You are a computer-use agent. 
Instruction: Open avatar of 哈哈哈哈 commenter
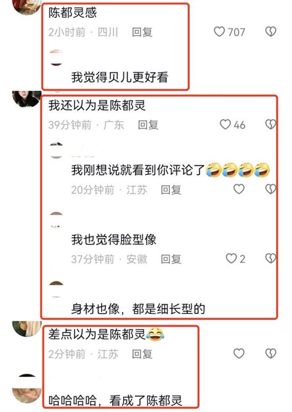coord(26,389)
